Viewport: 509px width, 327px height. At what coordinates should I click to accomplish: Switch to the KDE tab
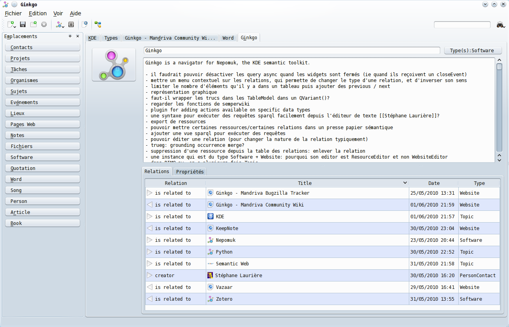pyautogui.click(x=93, y=38)
